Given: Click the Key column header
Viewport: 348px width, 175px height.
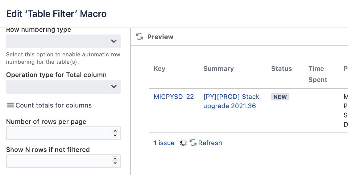Looking at the screenshot, I should tap(159, 69).
